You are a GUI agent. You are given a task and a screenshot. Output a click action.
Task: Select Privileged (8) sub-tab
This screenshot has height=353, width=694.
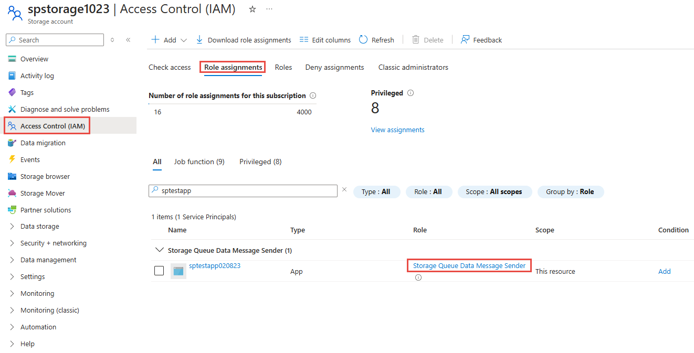[x=260, y=162]
